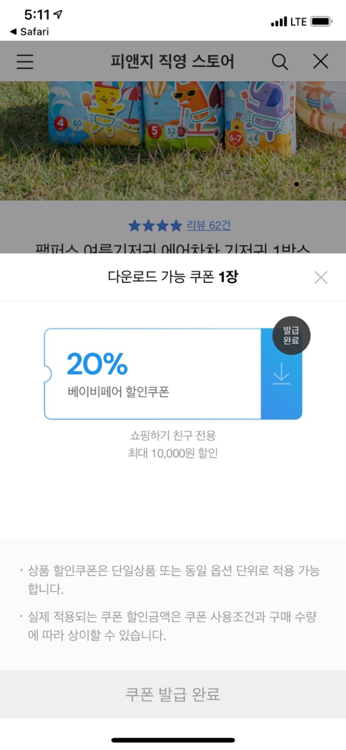Open the hamburger menu
The width and height of the screenshot is (346, 750).
pos(25,62)
